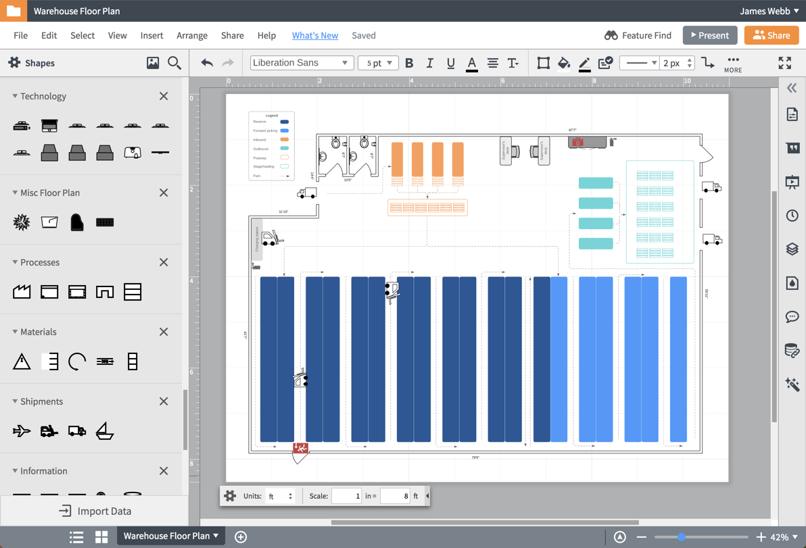Screen dimensions: 806x548
Task: Toggle bold text formatting
Action: (409, 63)
